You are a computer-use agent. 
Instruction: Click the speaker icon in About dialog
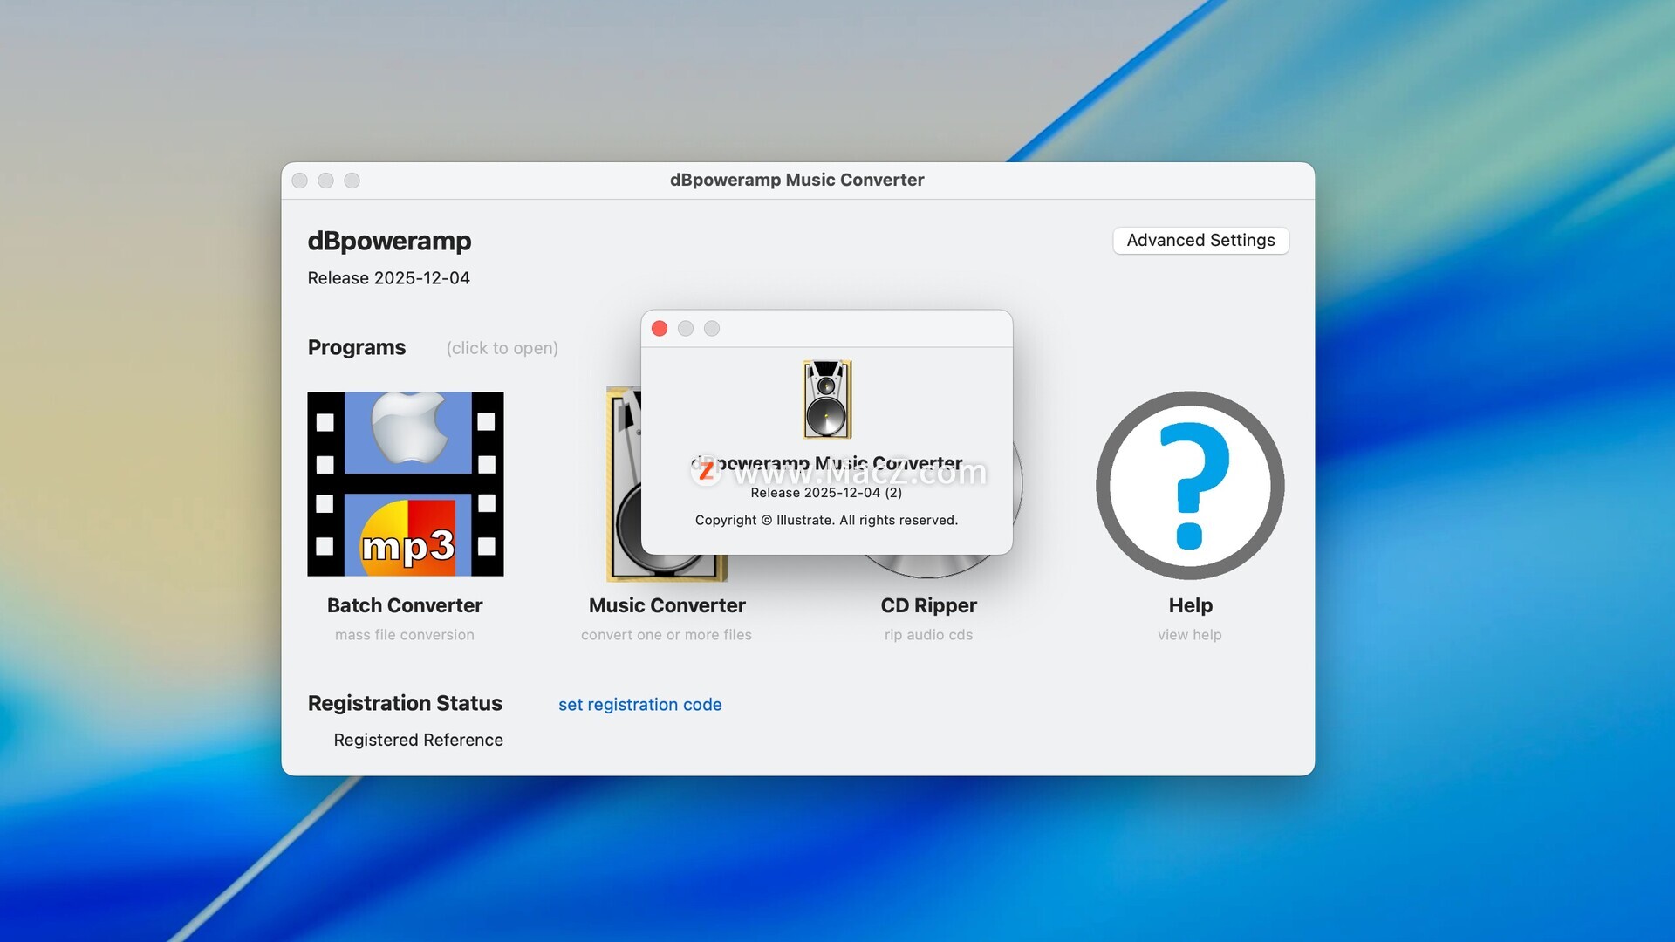[x=826, y=399]
